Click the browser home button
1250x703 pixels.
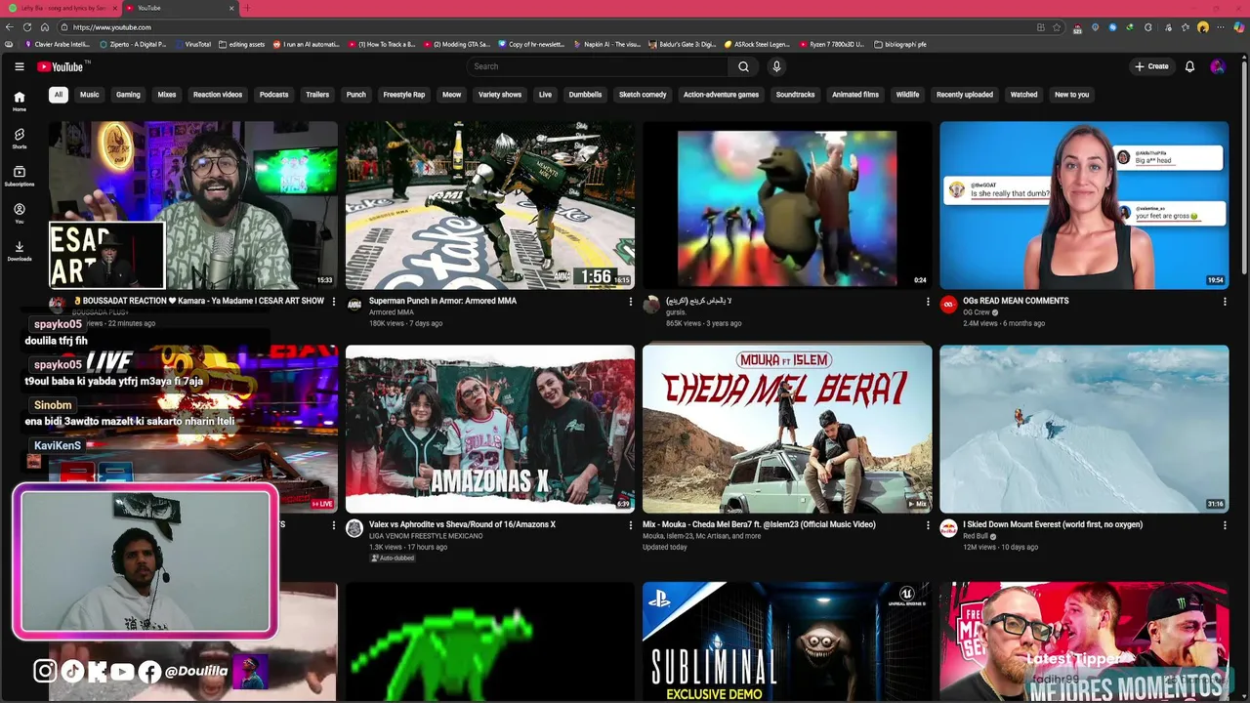point(44,27)
